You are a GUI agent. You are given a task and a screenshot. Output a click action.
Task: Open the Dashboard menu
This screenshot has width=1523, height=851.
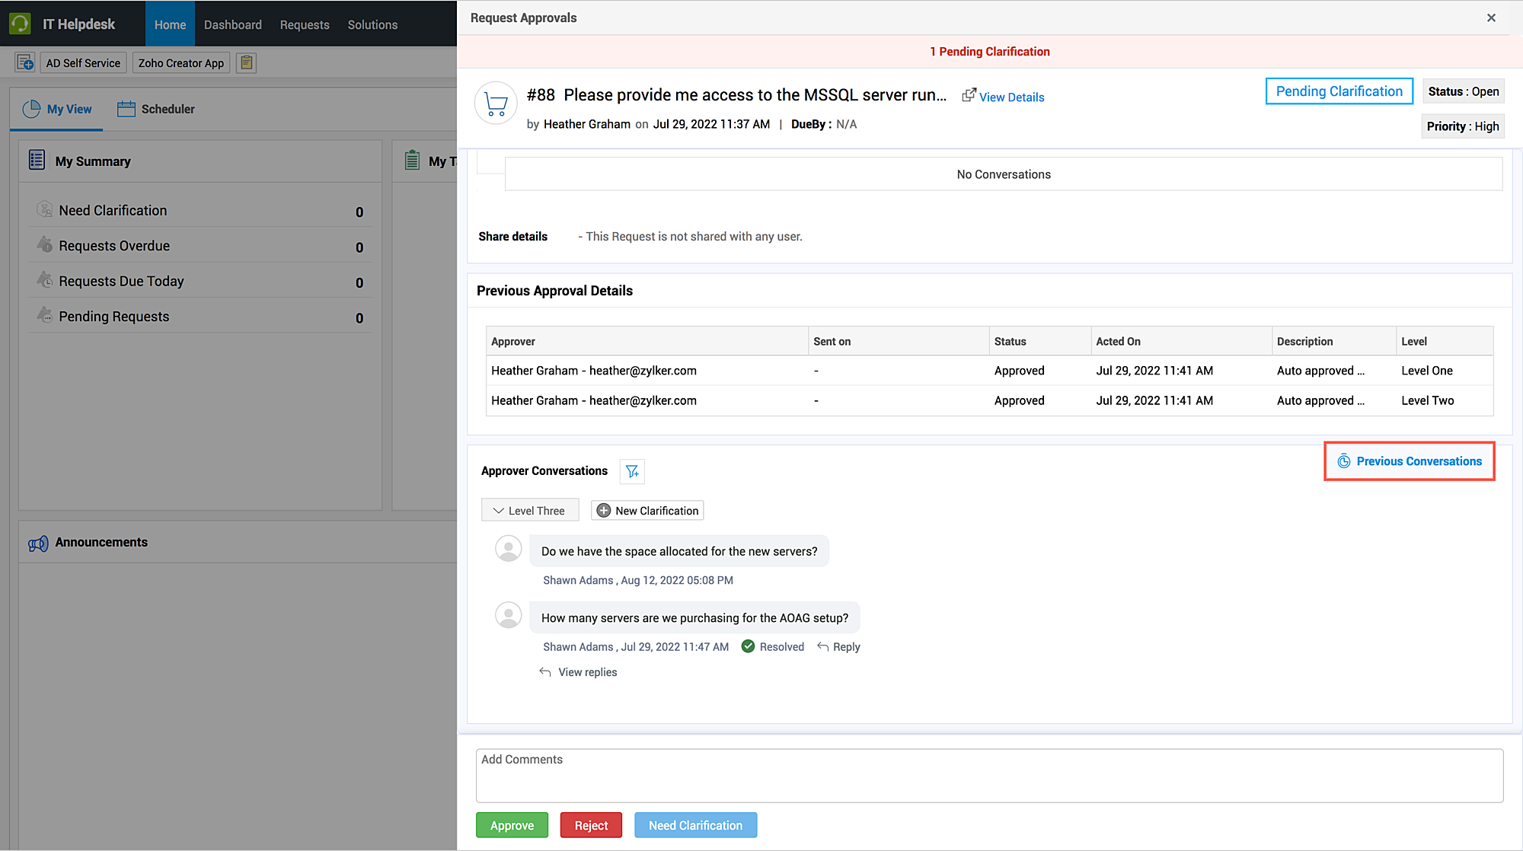tap(232, 24)
